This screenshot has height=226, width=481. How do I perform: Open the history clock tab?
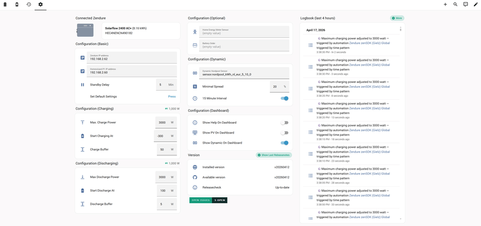click(x=28, y=5)
